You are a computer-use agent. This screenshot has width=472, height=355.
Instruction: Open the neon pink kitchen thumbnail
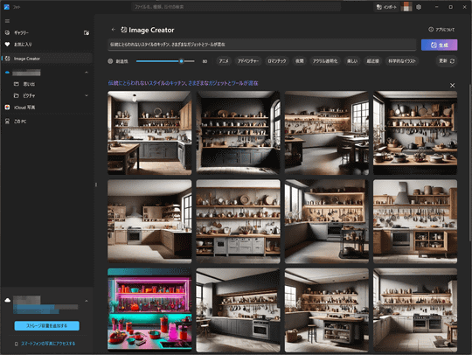[149, 310]
